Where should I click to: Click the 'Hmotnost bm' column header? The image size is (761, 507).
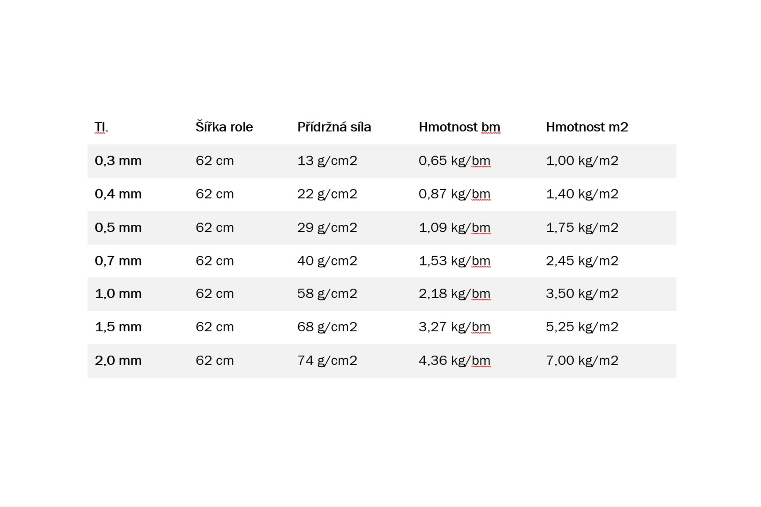(x=459, y=127)
